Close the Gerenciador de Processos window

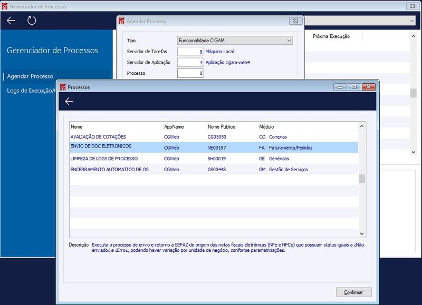click(x=413, y=6)
